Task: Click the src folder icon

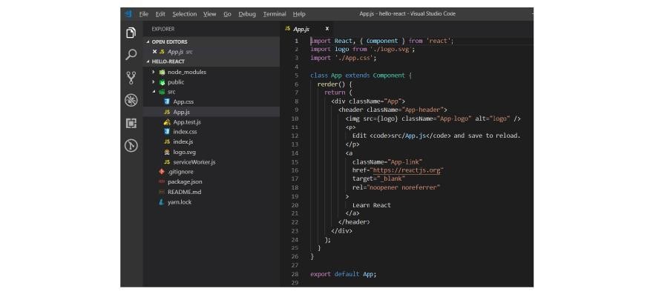Action: coord(162,92)
